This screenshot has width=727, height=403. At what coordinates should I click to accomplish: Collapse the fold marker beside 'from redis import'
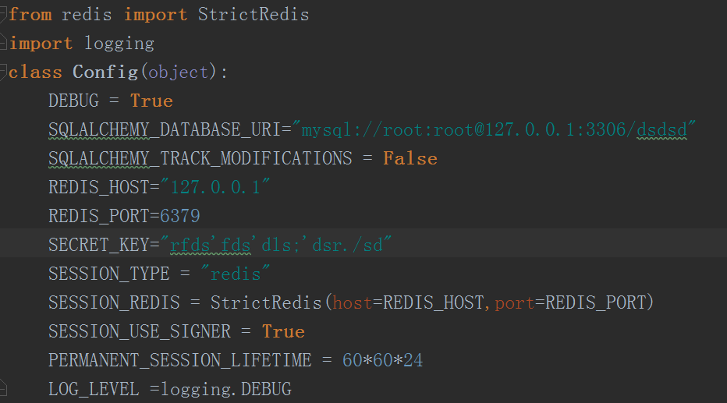[x=4, y=14]
